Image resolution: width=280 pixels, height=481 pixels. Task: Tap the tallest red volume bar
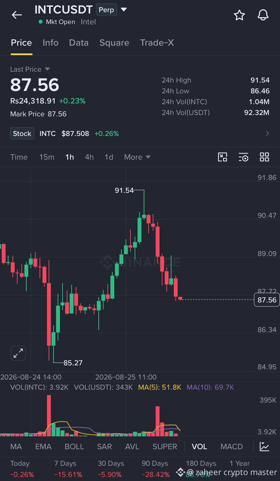click(49, 415)
